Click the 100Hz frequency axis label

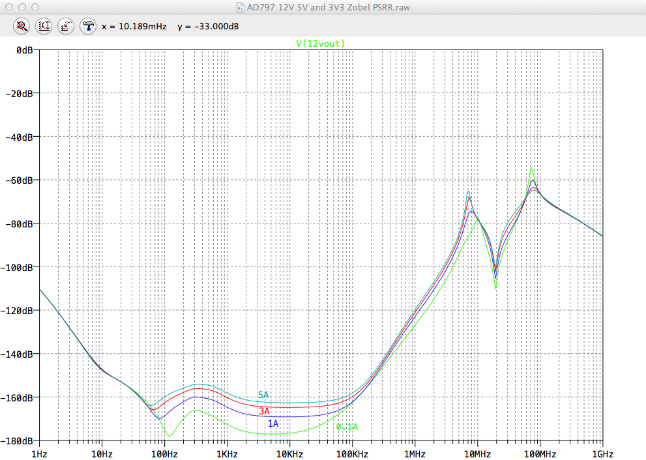coord(164,454)
